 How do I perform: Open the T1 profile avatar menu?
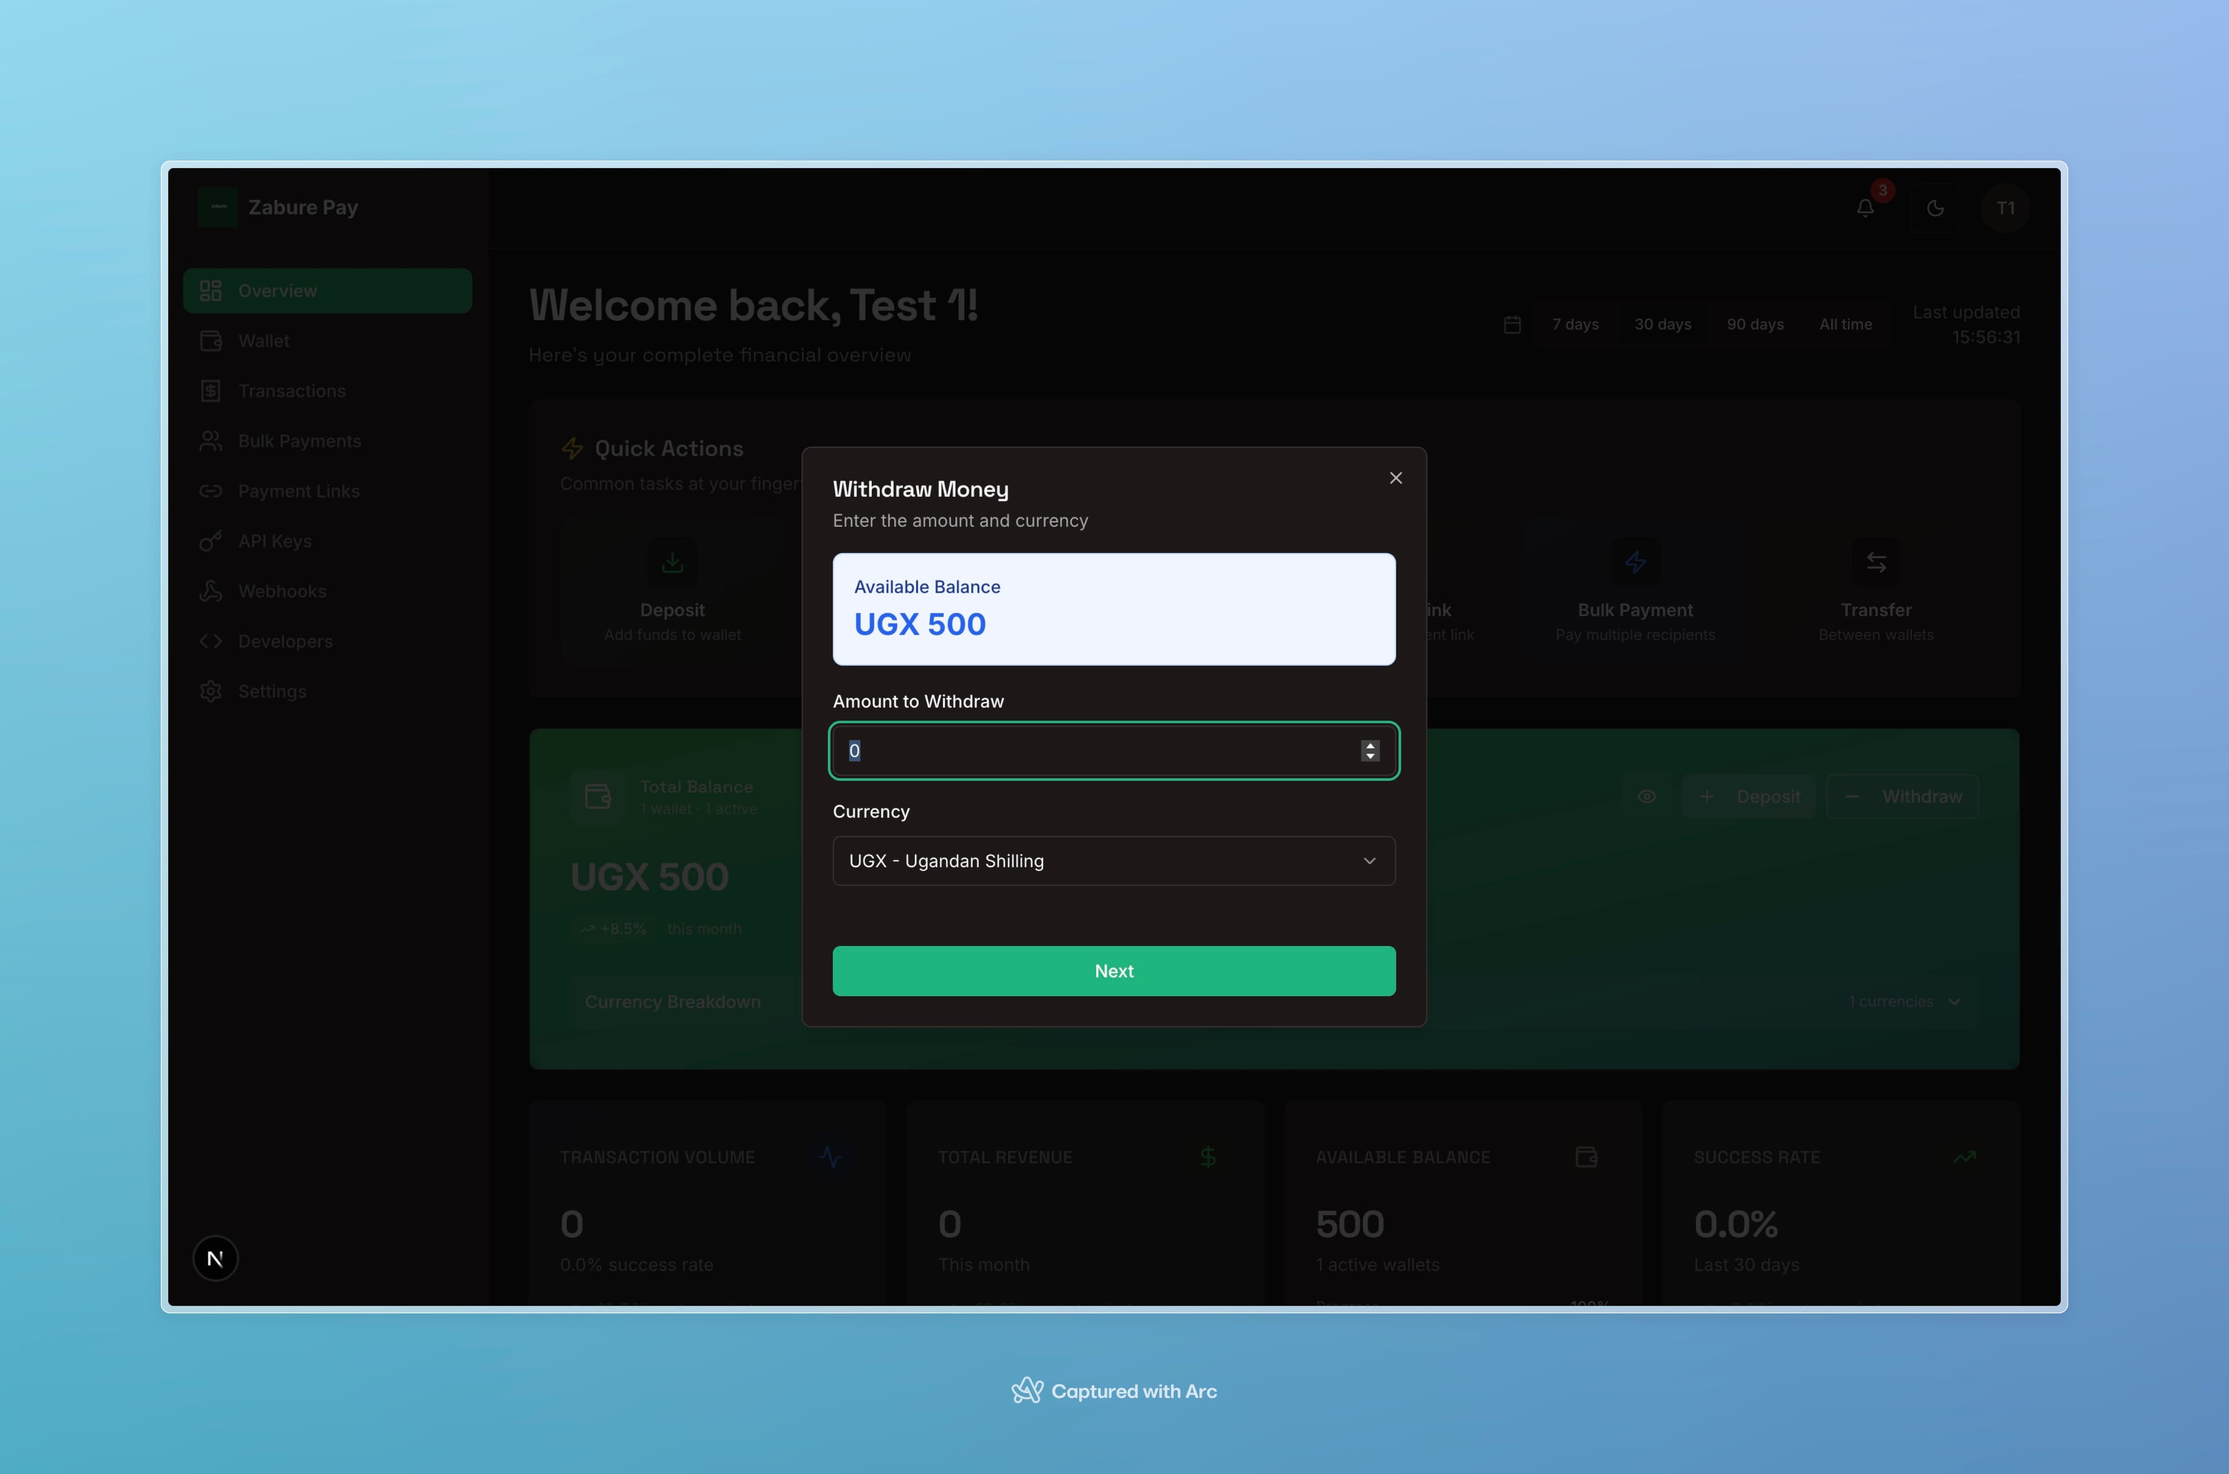click(2006, 208)
